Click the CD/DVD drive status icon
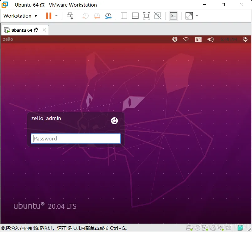Screen dimensions: 252x232 click(x=197, y=228)
